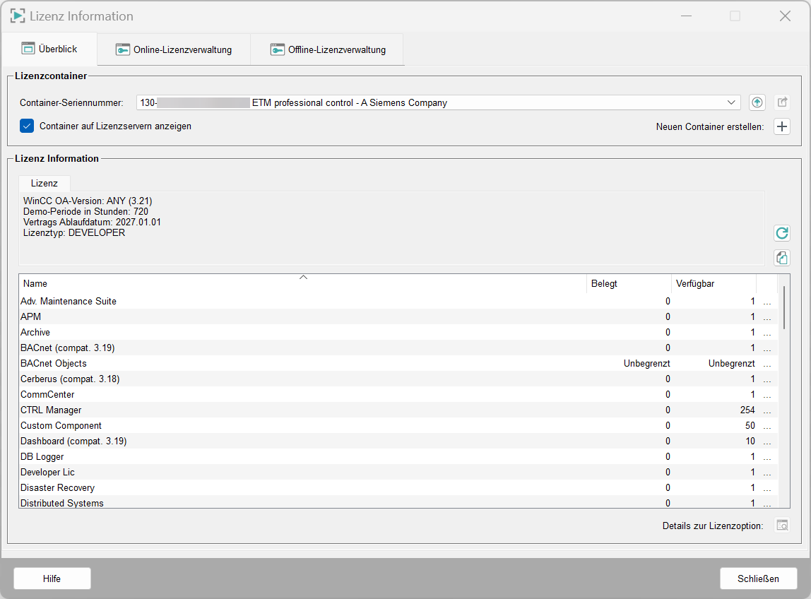The image size is (811, 599).
Task: Open the license option details icon
Action: (x=781, y=526)
